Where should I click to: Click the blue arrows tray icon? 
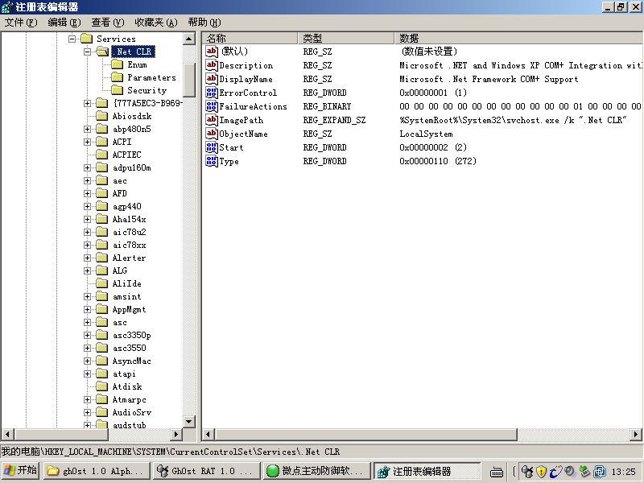(x=555, y=472)
